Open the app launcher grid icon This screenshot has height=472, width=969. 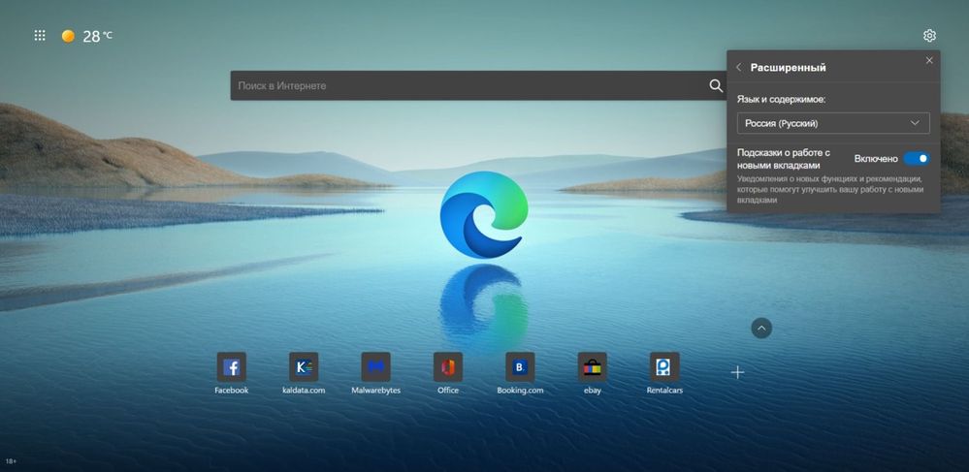click(x=40, y=36)
